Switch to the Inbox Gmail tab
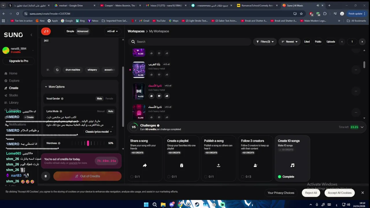370x208 pixels. coord(166,5)
